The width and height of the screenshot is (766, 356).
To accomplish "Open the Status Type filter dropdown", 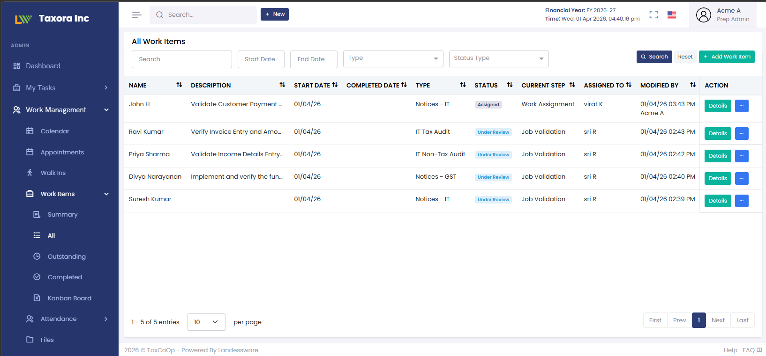I will (499, 59).
